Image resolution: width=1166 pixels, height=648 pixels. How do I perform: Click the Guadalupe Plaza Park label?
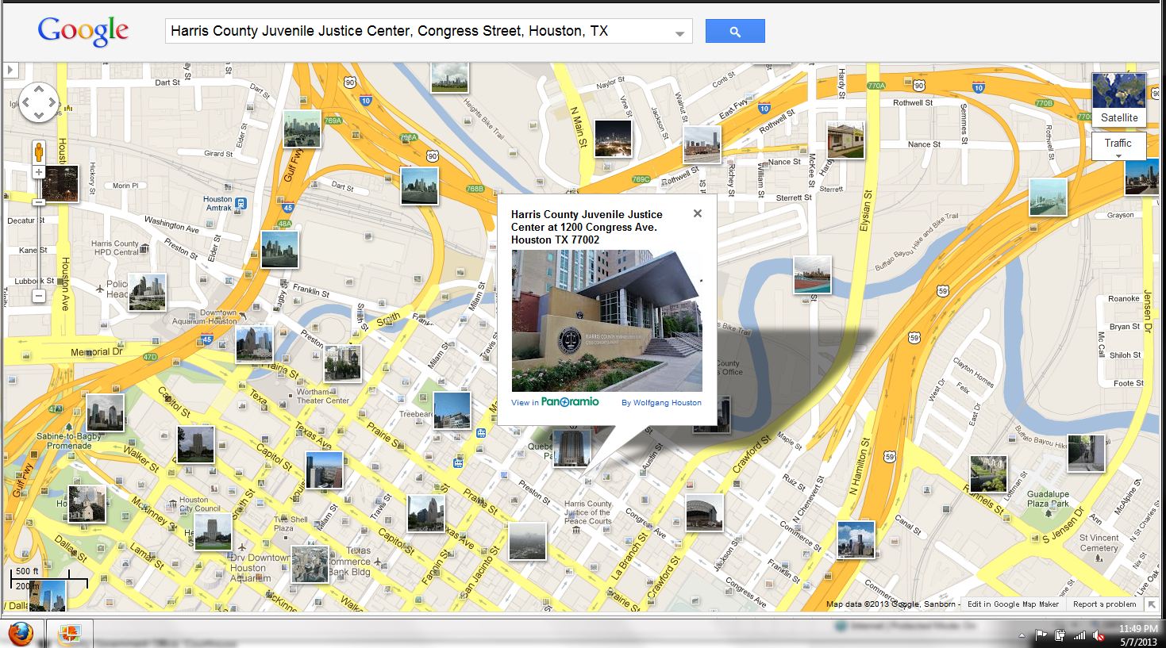(x=1048, y=499)
